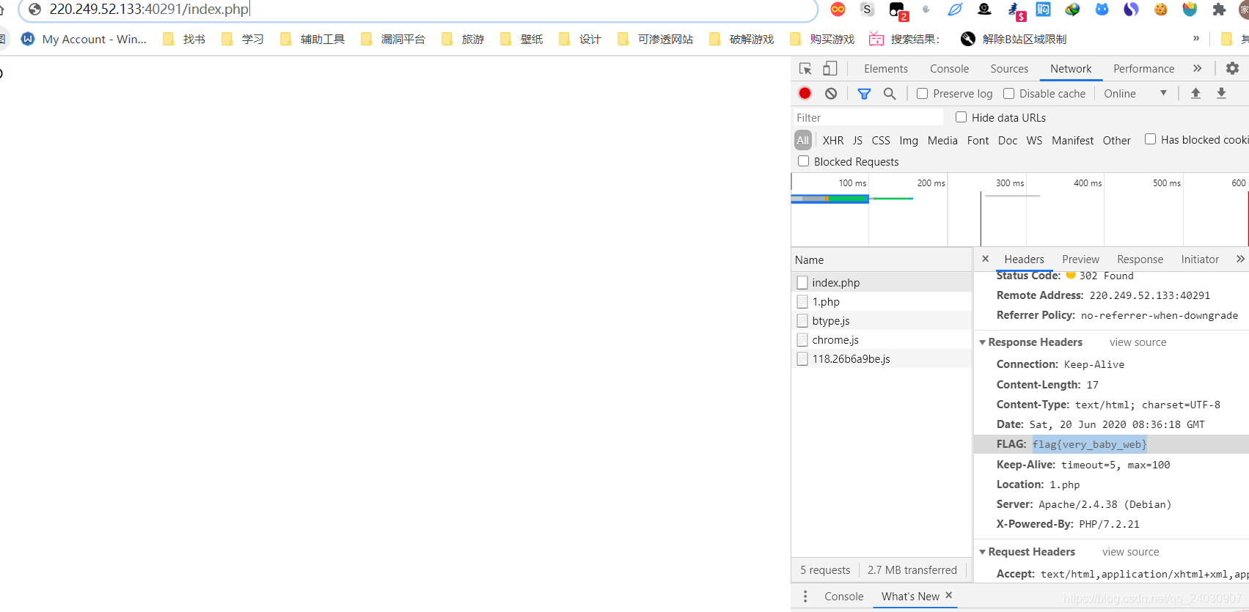View source of Response Headers

tap(1138, 342)
